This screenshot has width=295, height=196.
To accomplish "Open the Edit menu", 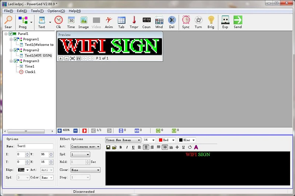I will [x=22, y=11].
